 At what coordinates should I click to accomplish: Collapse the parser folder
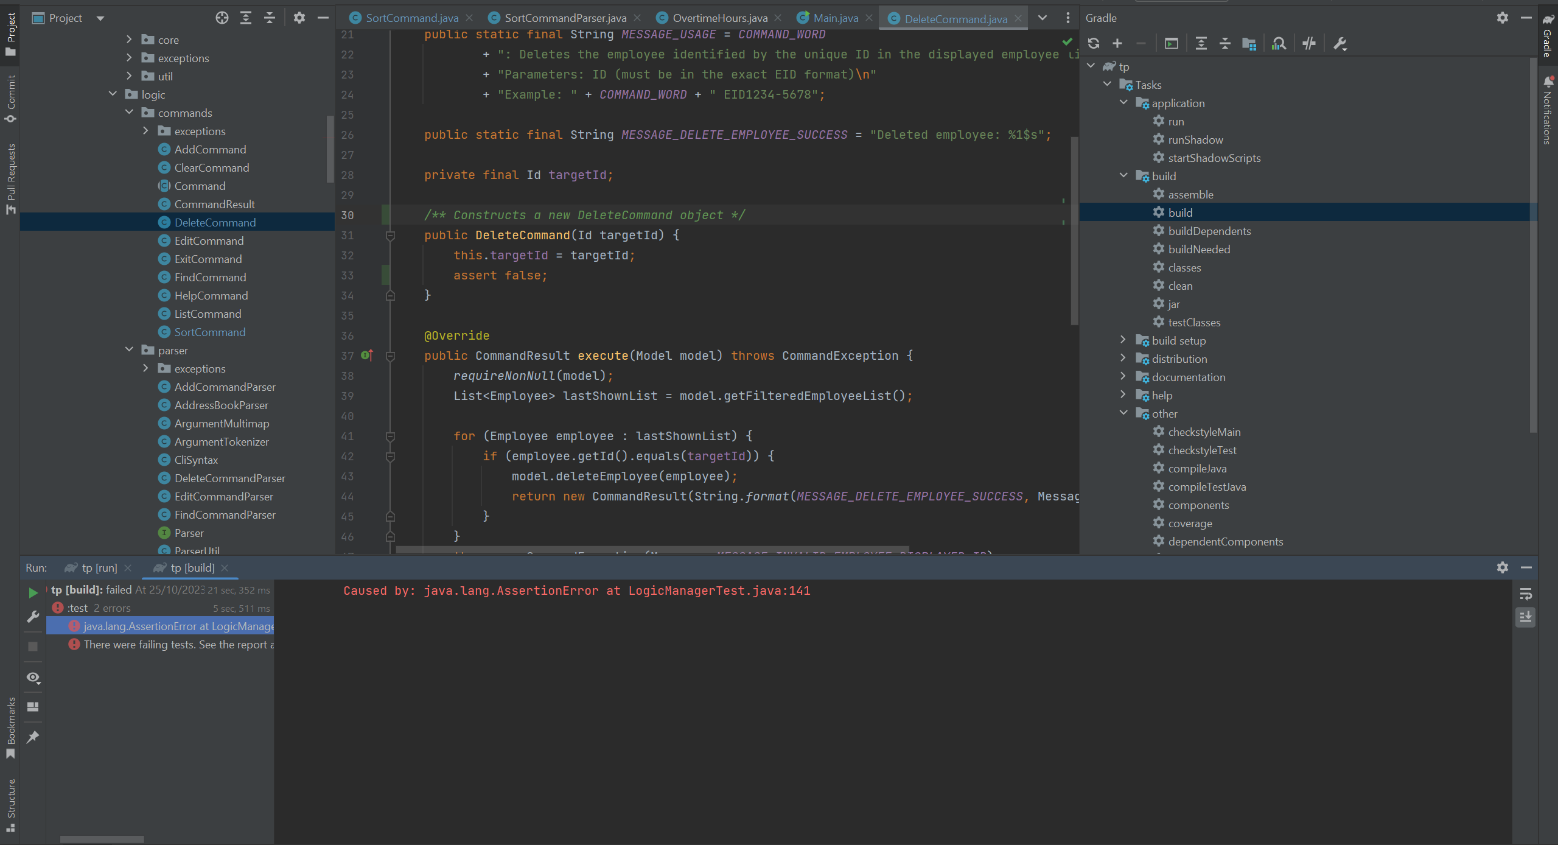129,350
